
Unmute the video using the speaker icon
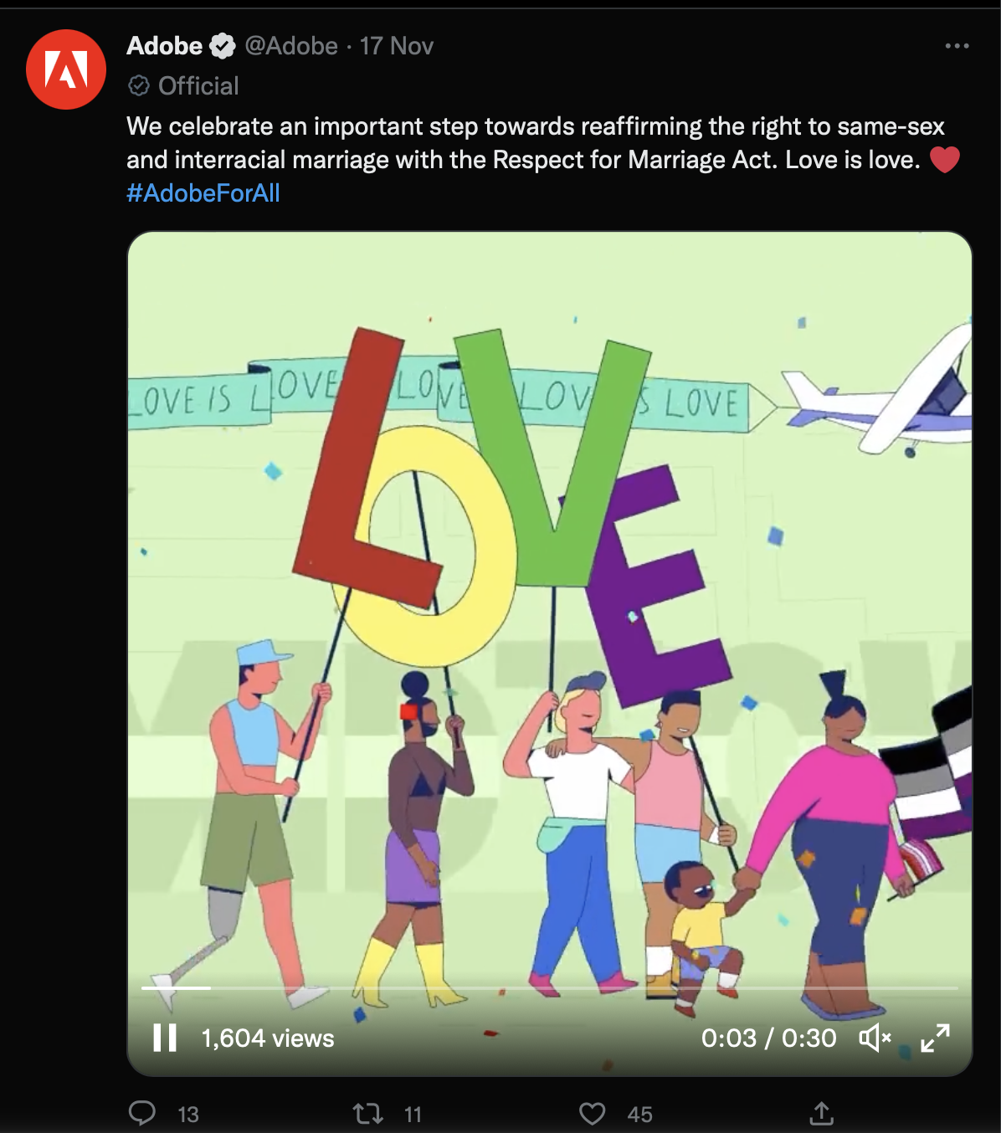click(x=875, y=1038)
